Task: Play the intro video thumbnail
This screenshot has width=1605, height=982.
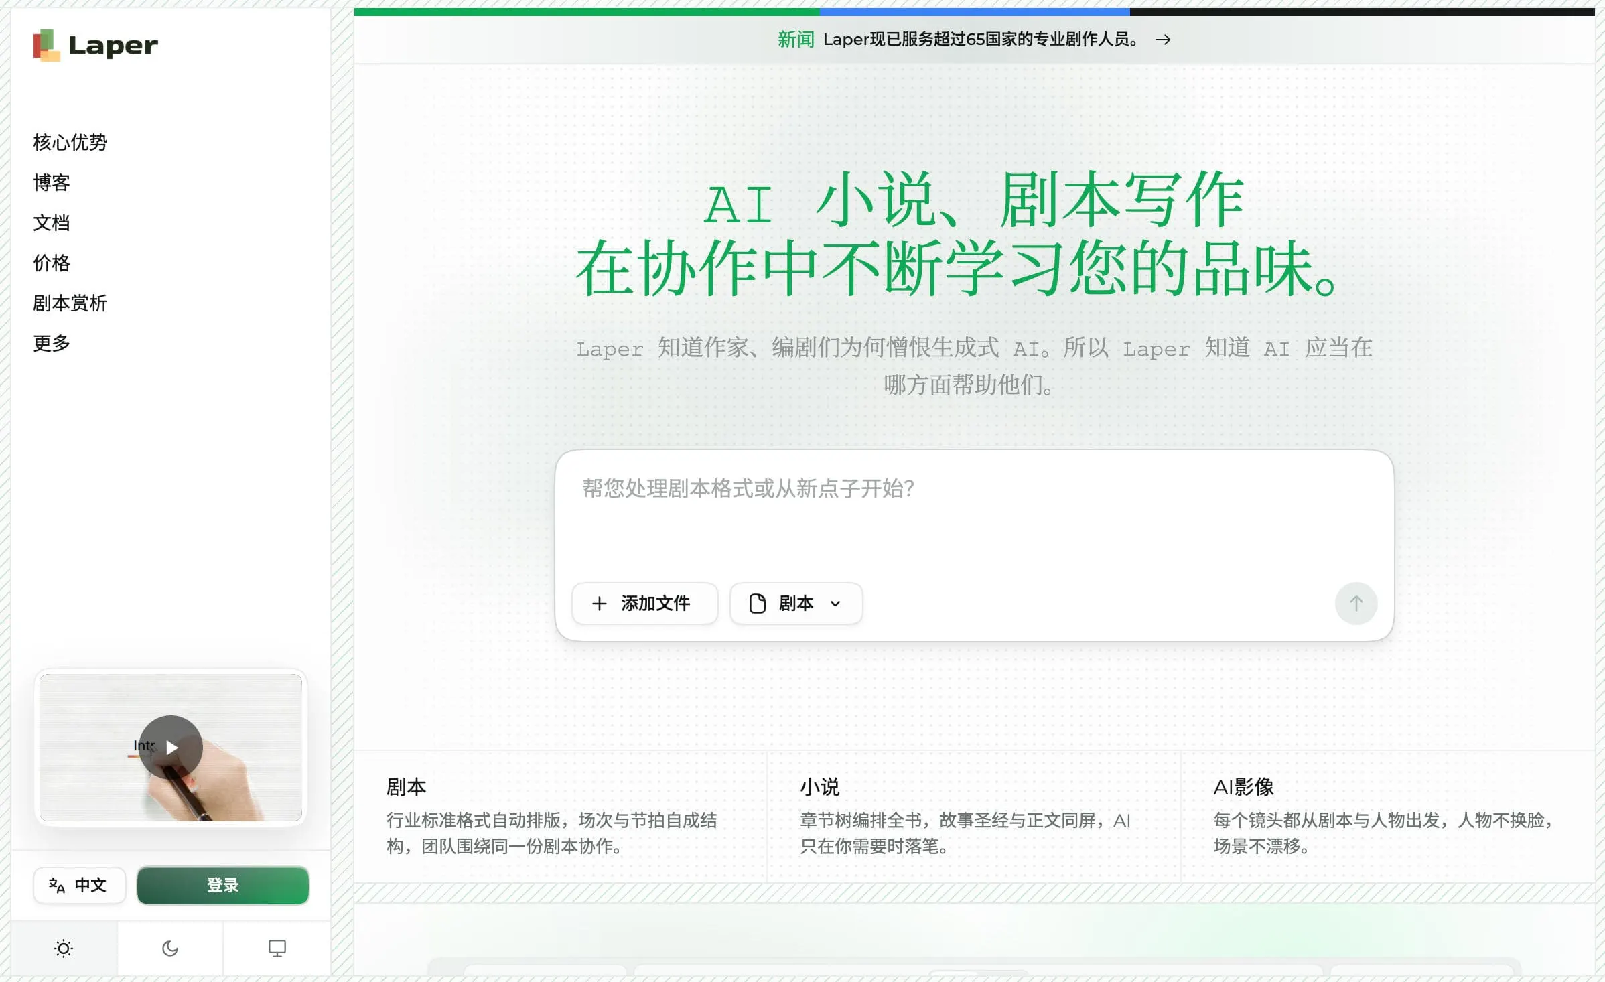Action: click(171, 747)
